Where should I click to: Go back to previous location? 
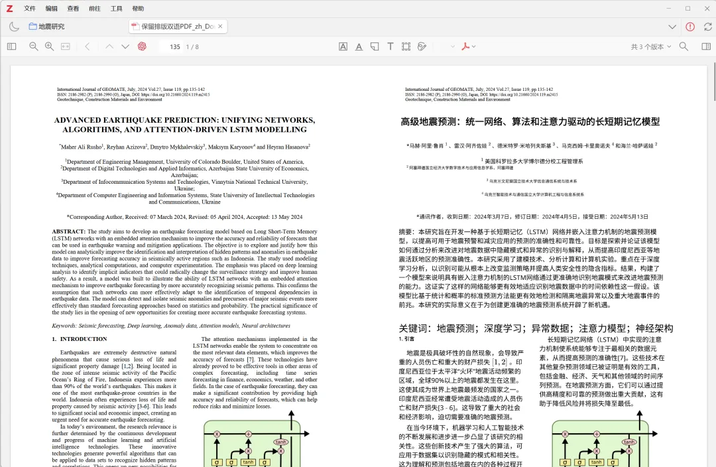coord(88,46)
